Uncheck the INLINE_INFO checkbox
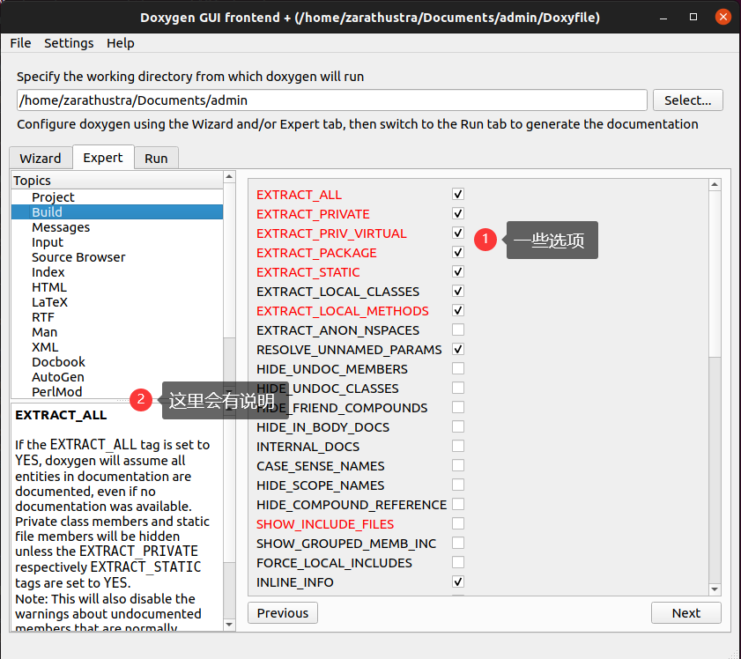This screenshot has height=659, width=741. [457, 581]
